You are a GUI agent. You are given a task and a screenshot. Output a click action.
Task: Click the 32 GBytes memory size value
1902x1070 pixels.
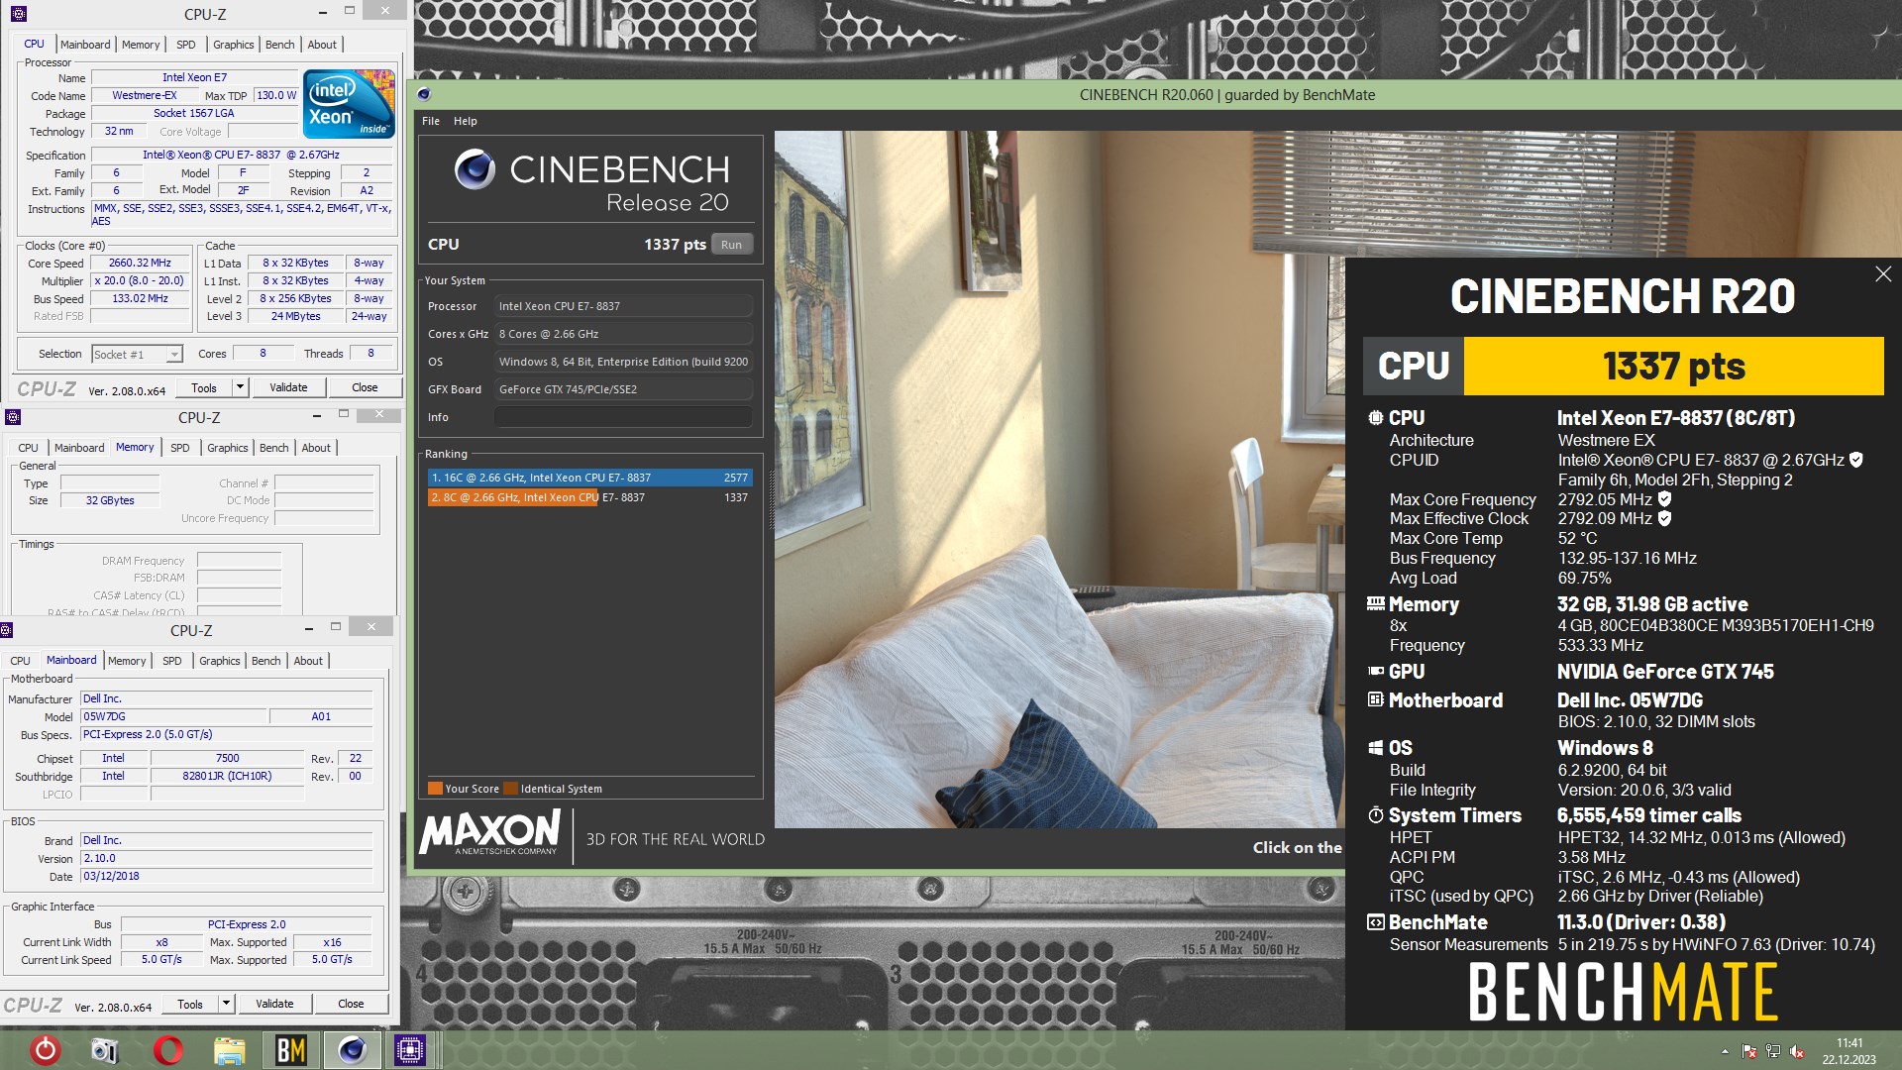[x=110, y=500]
